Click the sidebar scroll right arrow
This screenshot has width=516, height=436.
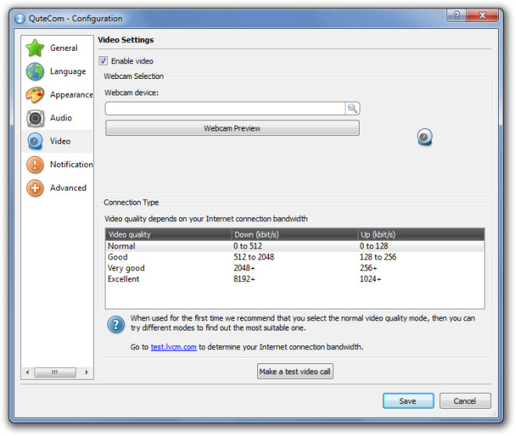click(87, 372)
